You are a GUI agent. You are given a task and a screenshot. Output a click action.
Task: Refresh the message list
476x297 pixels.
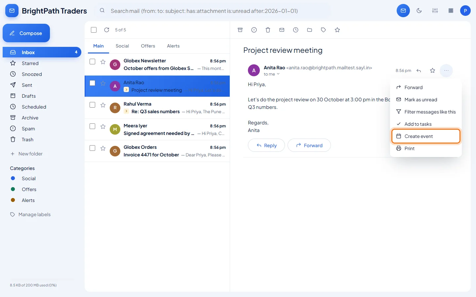point(106,30)
